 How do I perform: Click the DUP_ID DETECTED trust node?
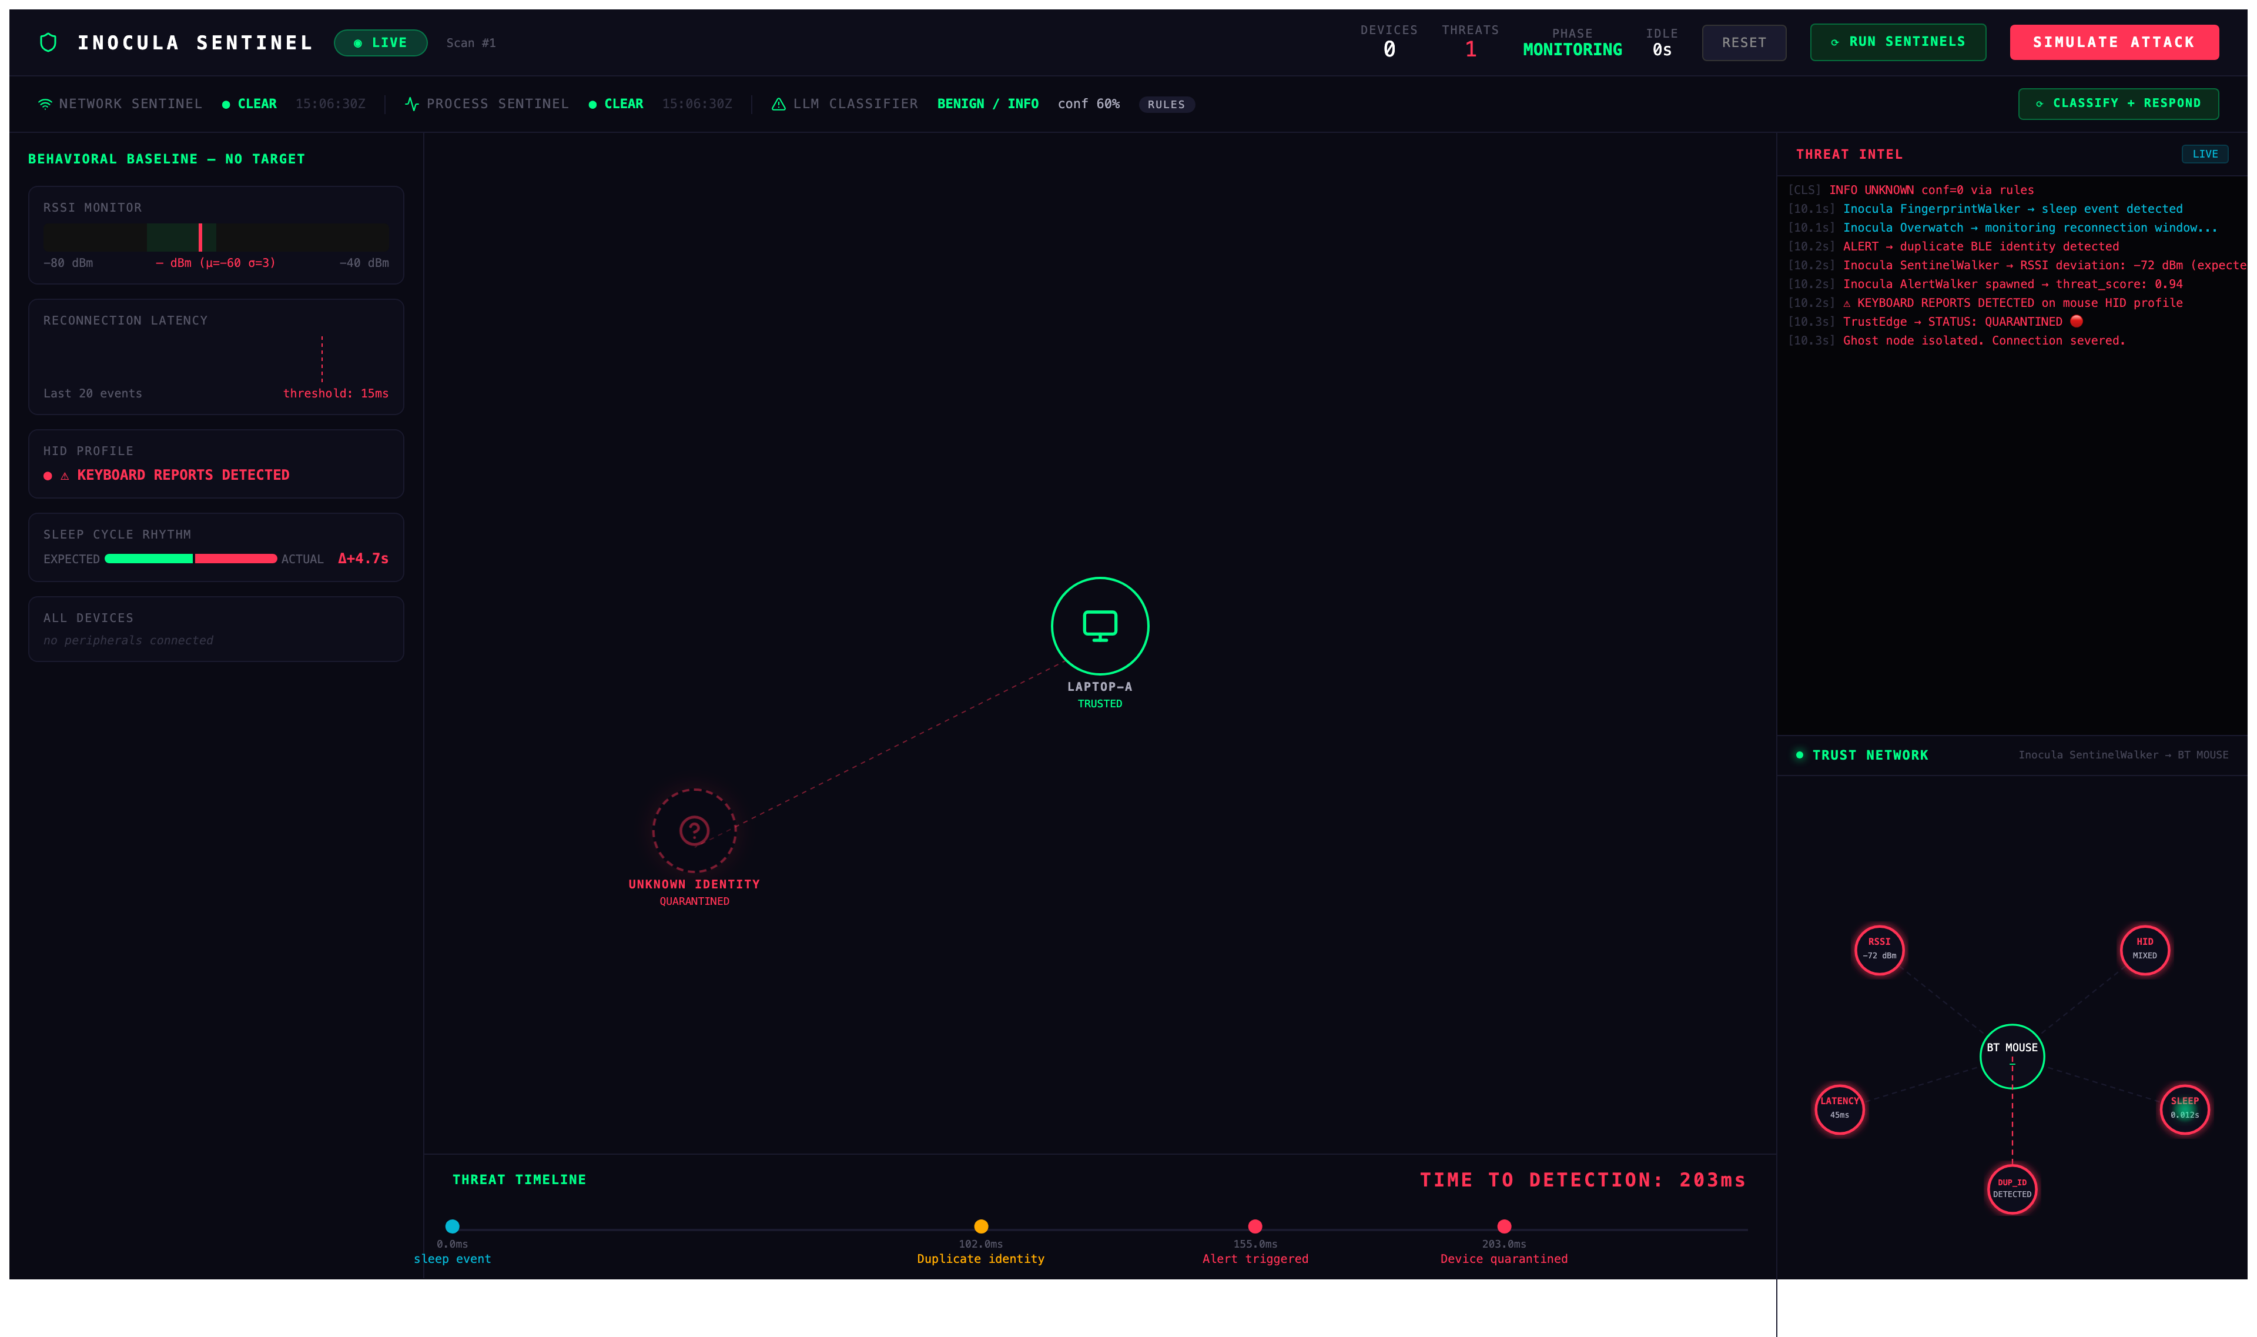(2011, 1188)
